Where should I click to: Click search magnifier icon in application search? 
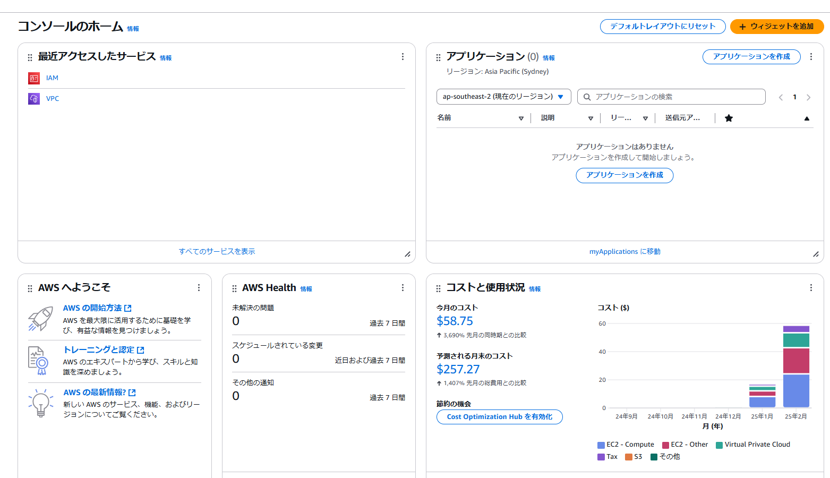click(587, 97)
